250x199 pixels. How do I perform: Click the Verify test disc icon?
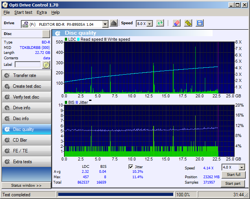7,97
